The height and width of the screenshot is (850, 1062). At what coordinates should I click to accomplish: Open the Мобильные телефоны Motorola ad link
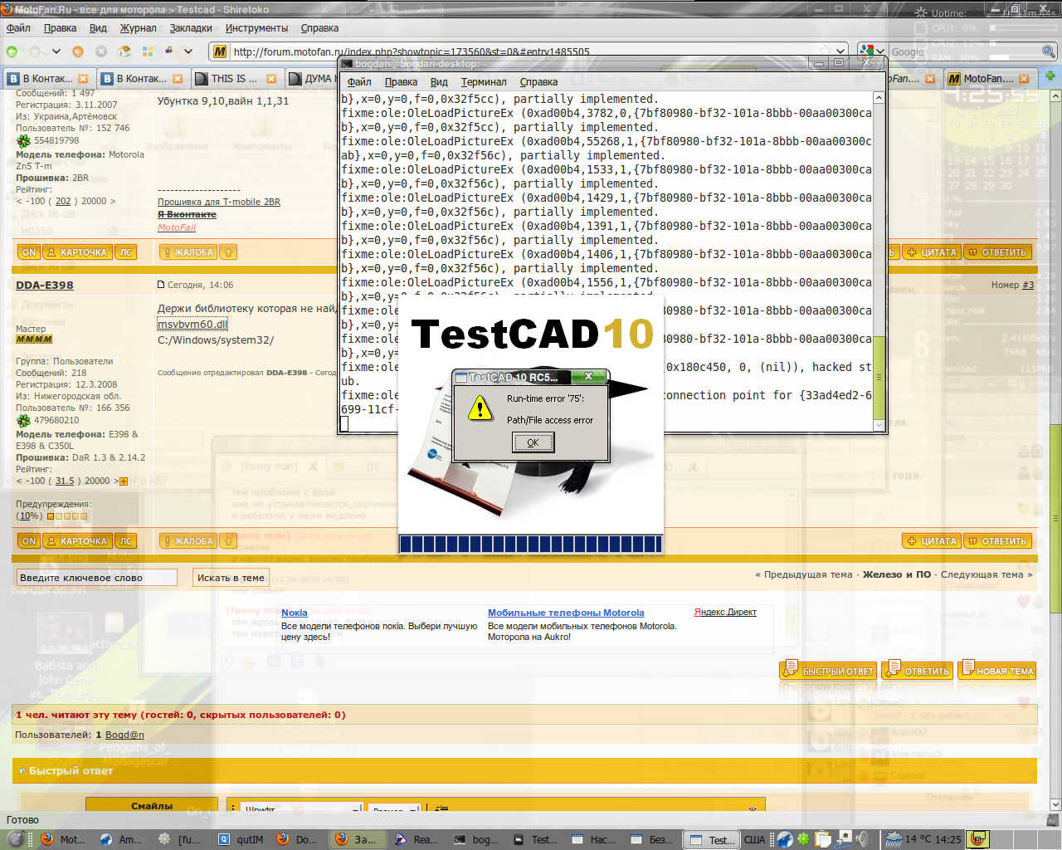(566, 613)
